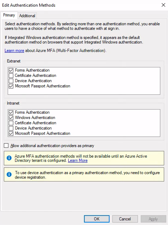
Task: Discard changes with Cancel button
Action: tap(125, 219)
